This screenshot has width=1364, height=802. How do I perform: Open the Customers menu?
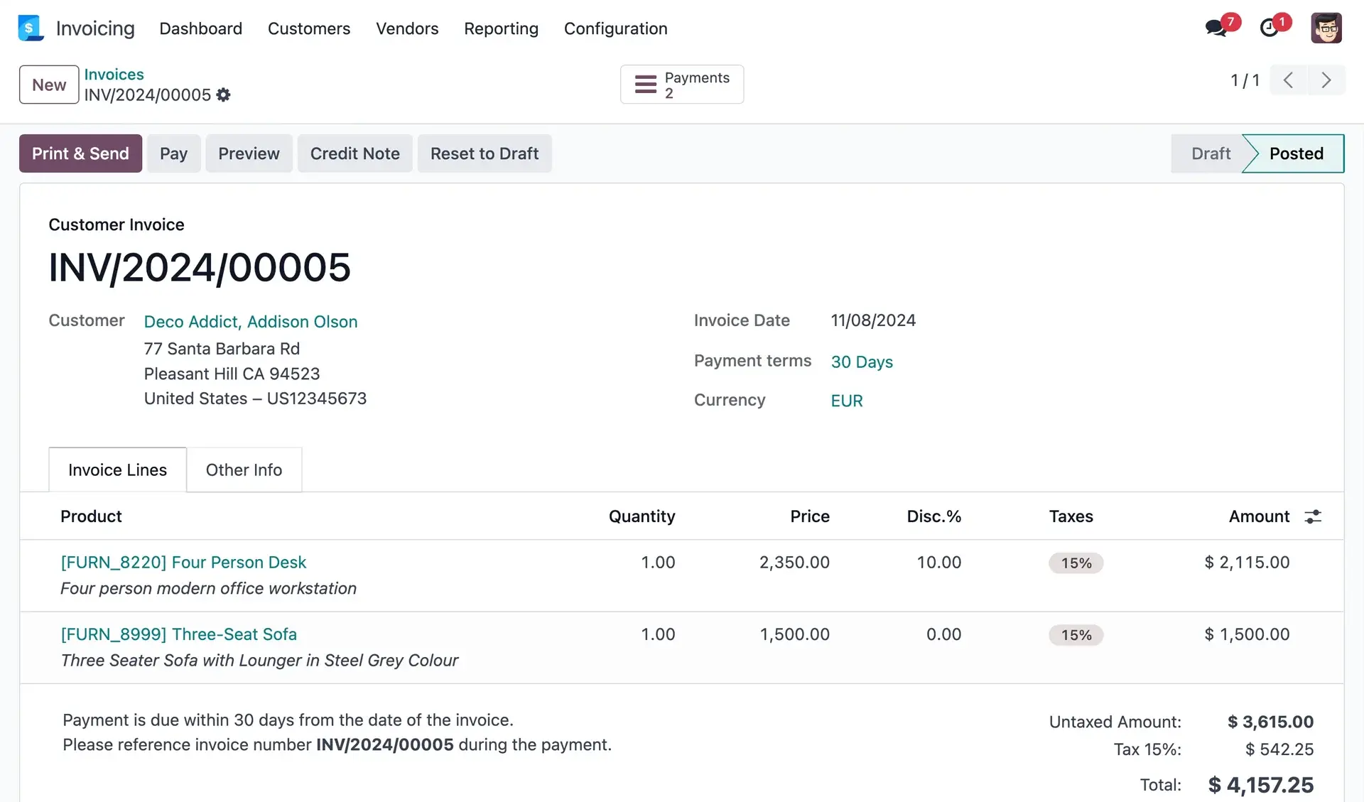point(308,28)
